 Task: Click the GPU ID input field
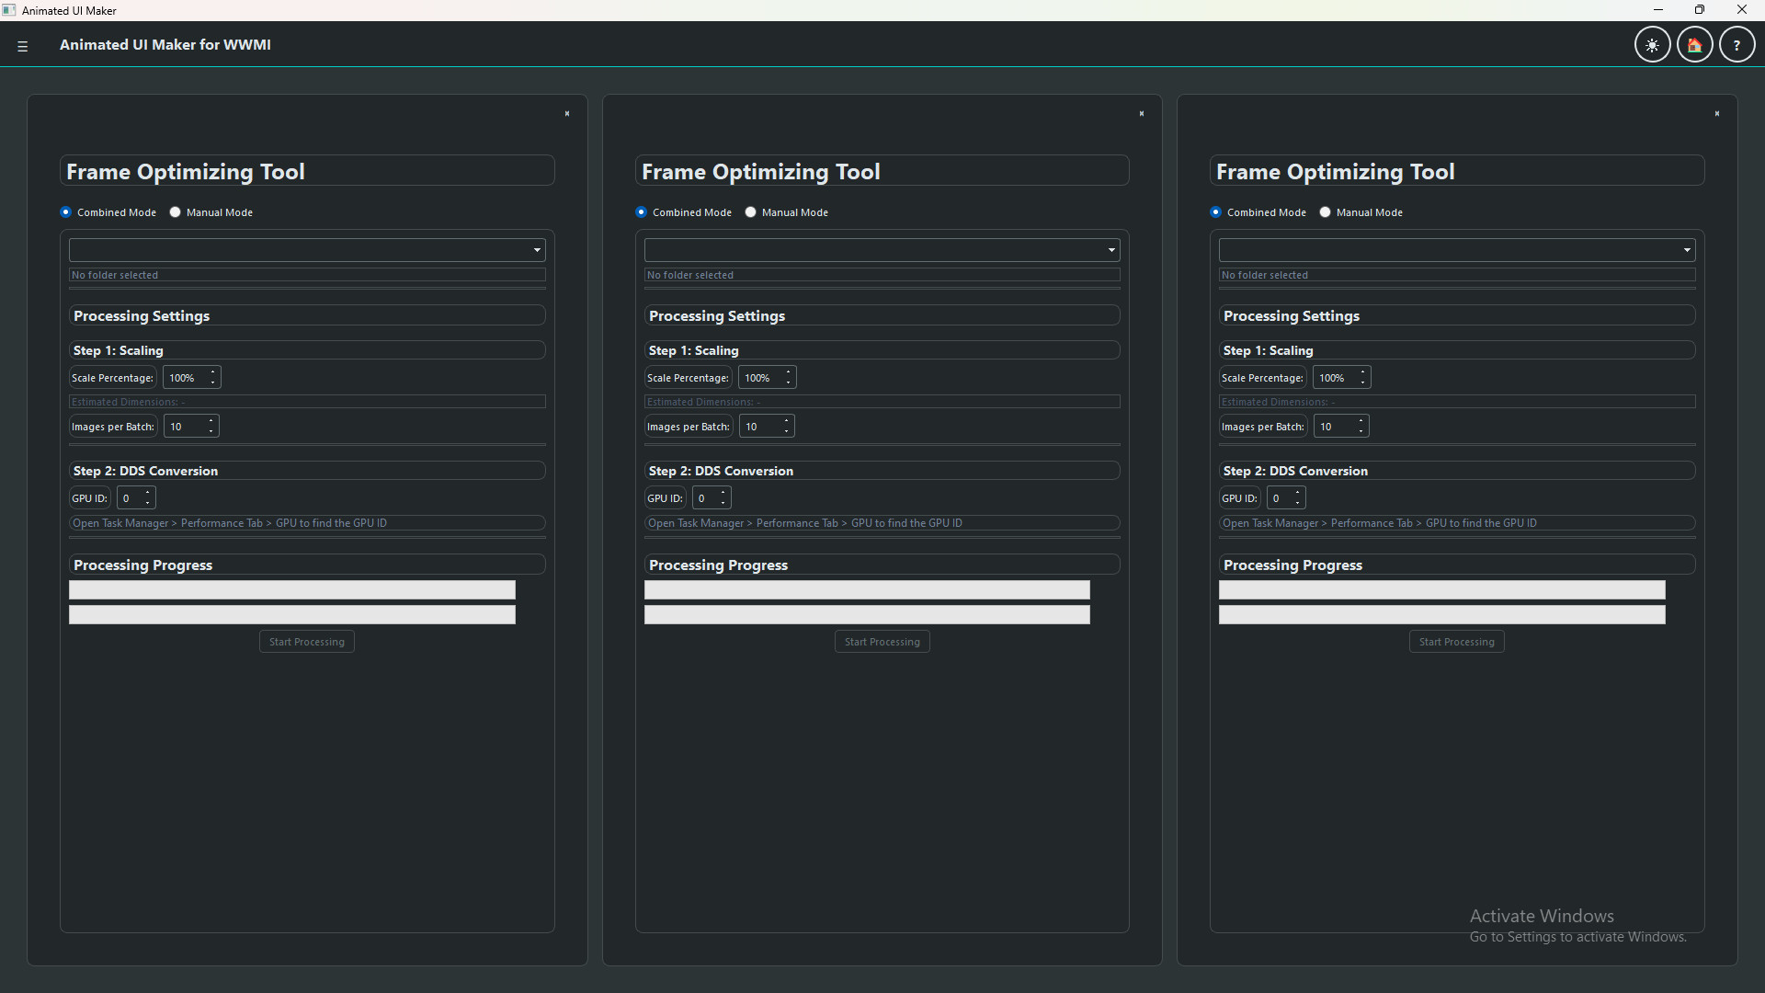[x=131, y=497]
